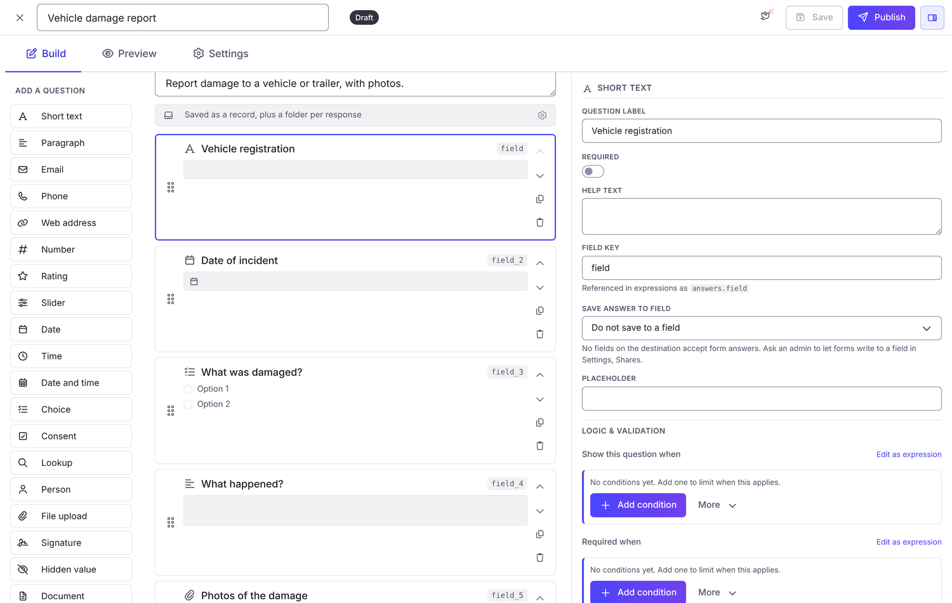Add condition for Required when

(638, 592)
